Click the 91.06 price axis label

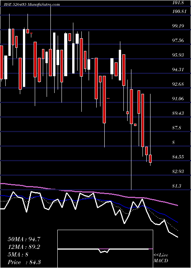pyautogui.click(x=178, y=99)
